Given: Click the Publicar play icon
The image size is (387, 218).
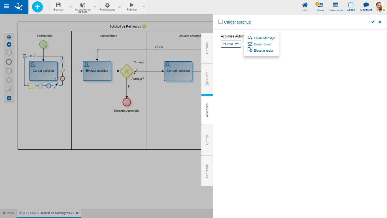Looking at the screenshot, I should (132, 5).
